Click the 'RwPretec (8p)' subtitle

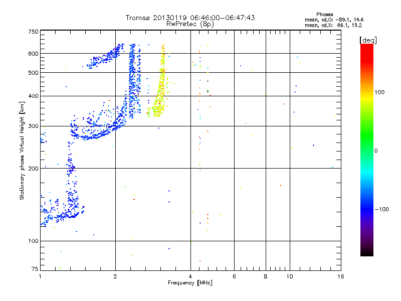(190, 24)
